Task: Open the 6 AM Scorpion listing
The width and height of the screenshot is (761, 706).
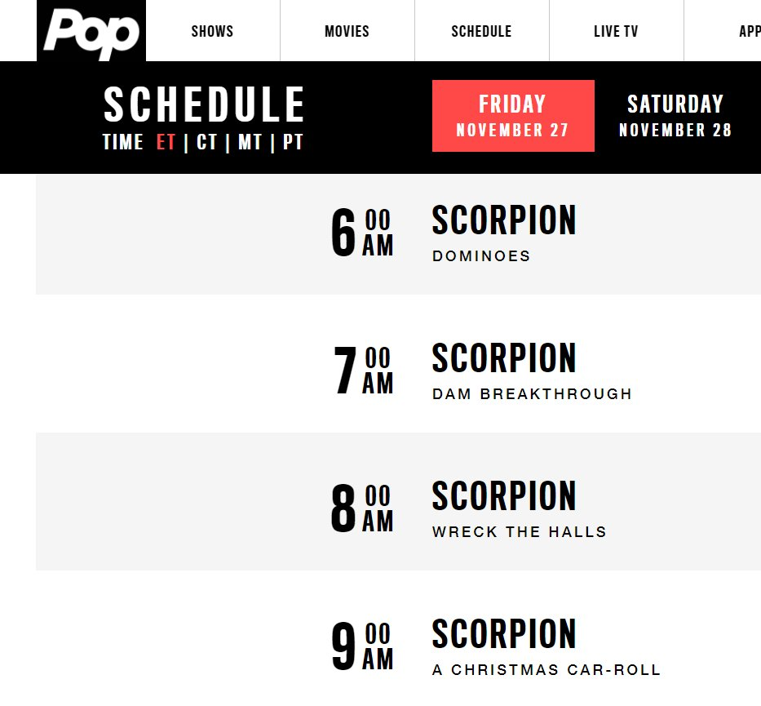Action: point(504,220)
